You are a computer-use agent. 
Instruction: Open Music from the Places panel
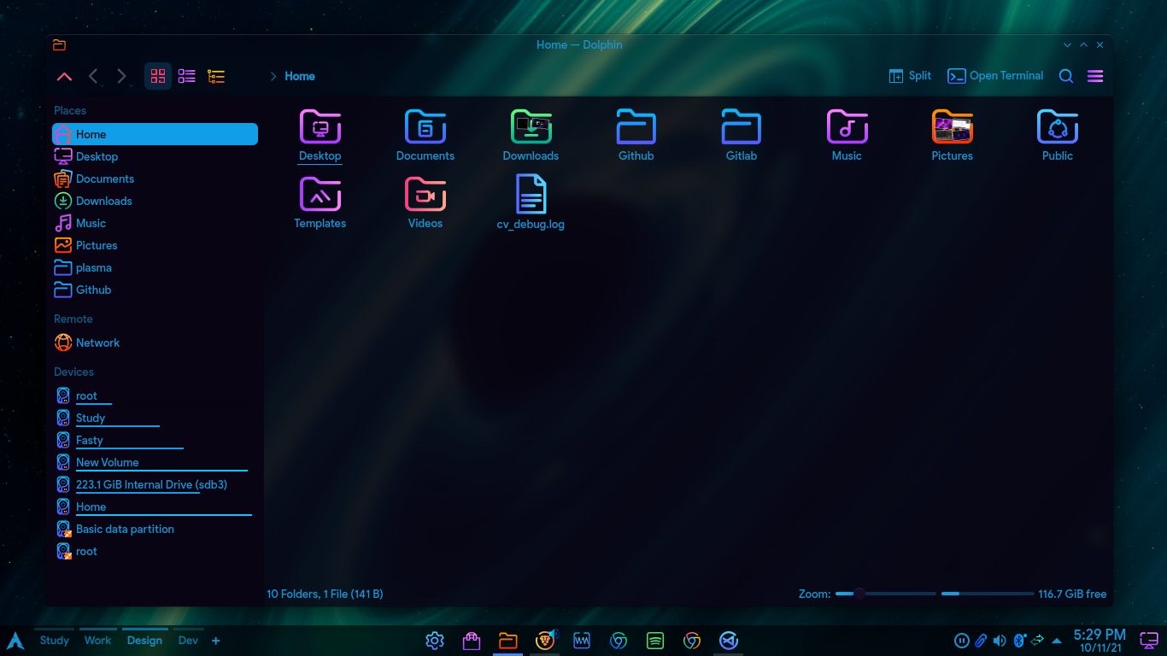(x=155, y=223)
